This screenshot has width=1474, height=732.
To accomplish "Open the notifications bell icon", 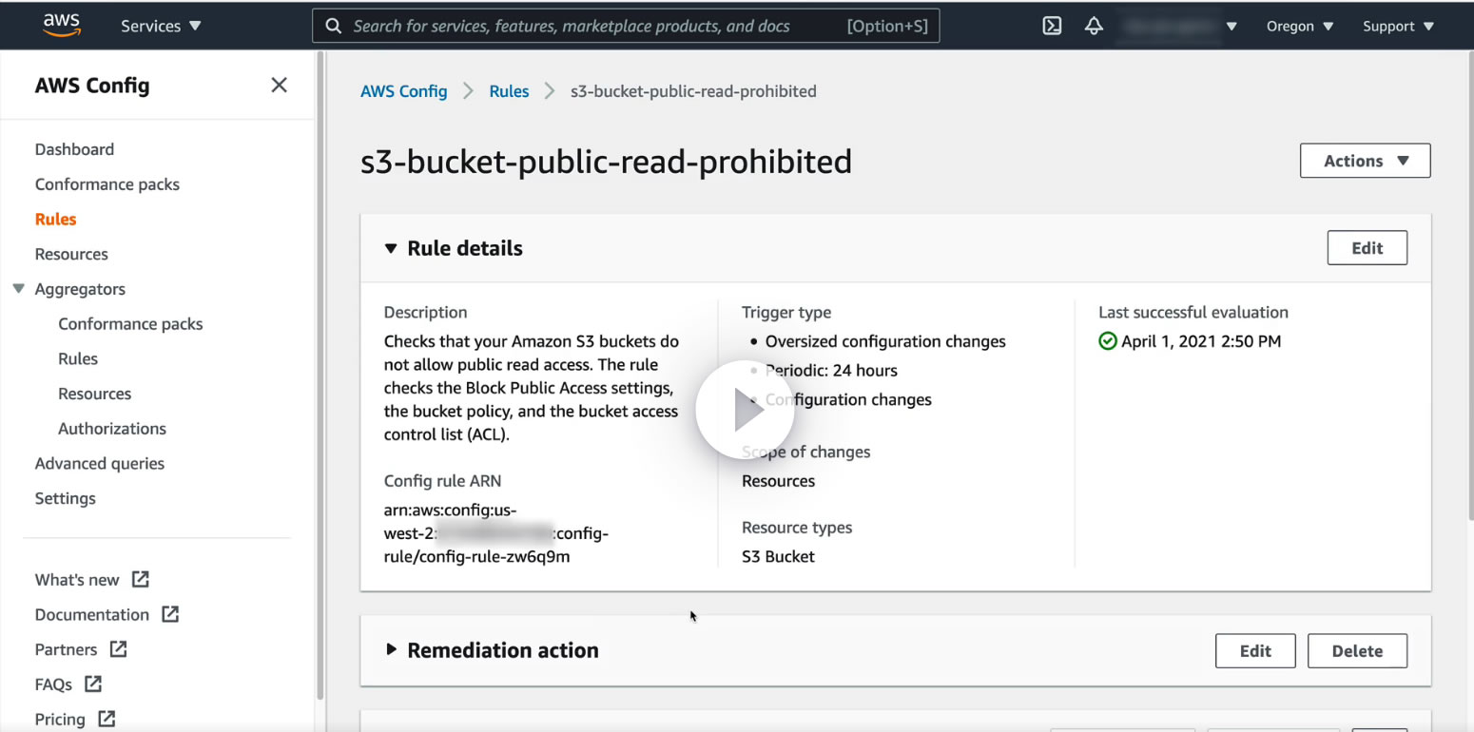I will click(x=1094, y=26).
